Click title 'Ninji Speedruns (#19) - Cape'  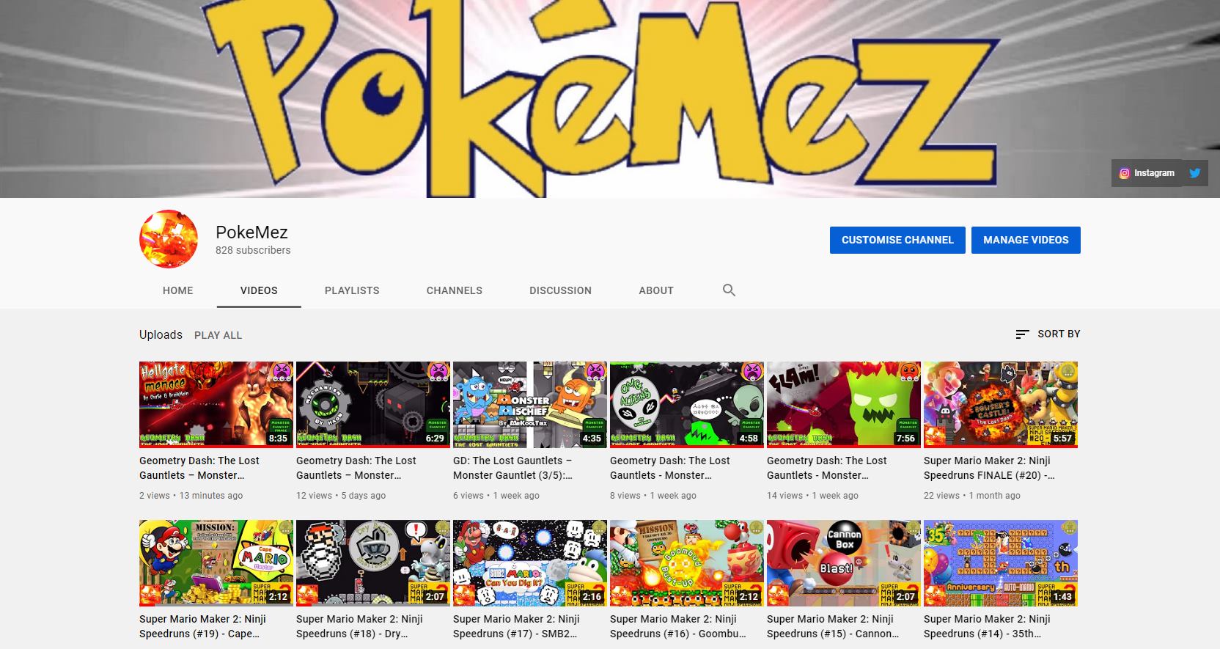coord(203,626)
